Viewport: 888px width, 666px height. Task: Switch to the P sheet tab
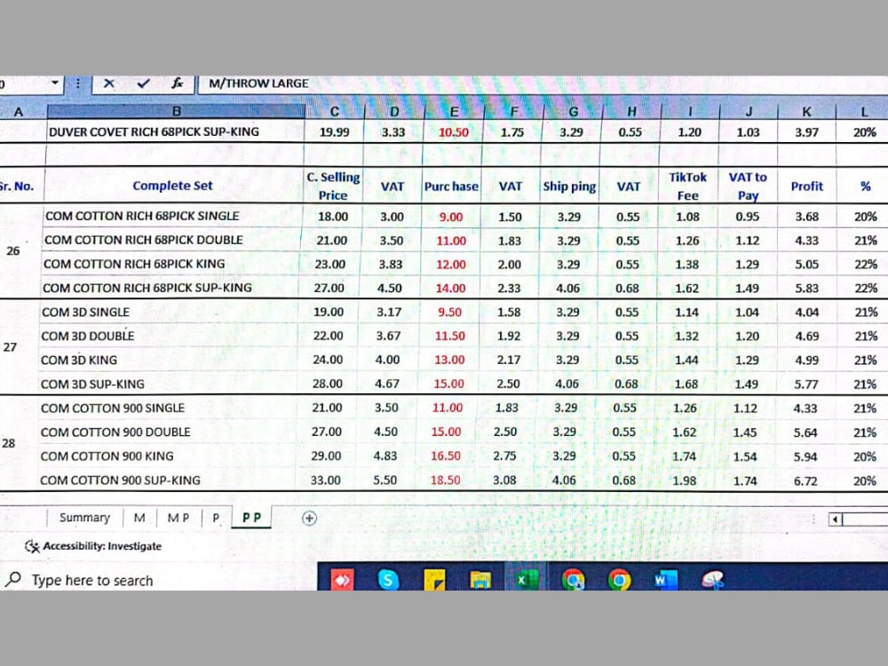point(216,518)
